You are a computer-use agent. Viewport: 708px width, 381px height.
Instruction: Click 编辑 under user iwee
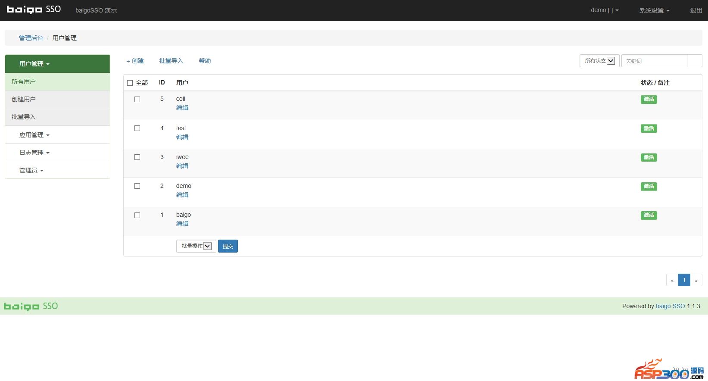(x=182, y=166)
